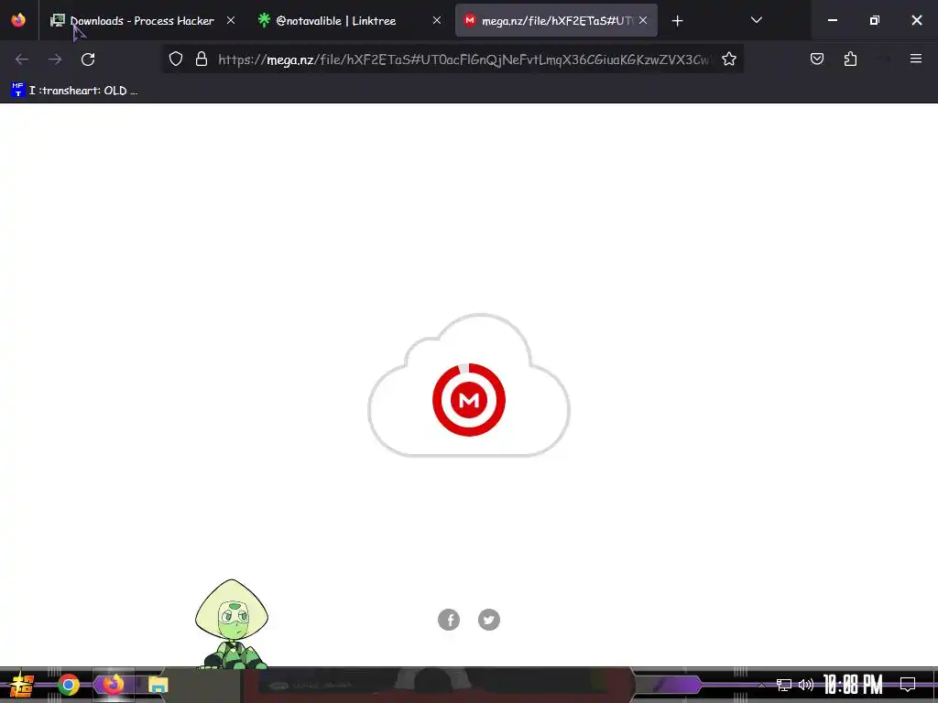
Task: Open MEGA Facebook page link
Action: coord(449,620)
